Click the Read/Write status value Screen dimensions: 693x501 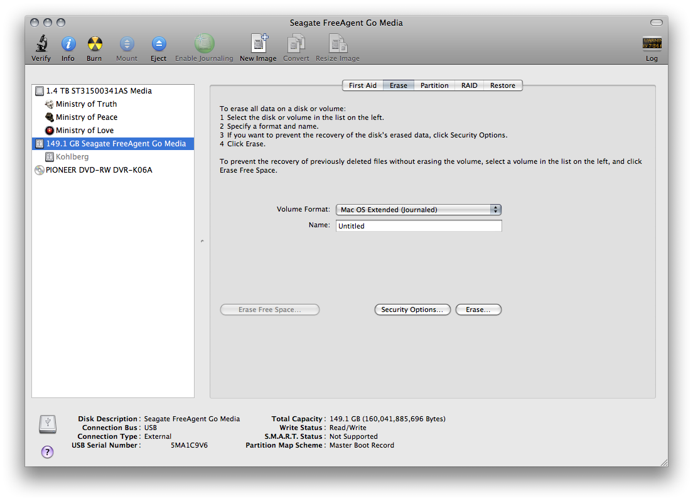click(x=348, y=428)
